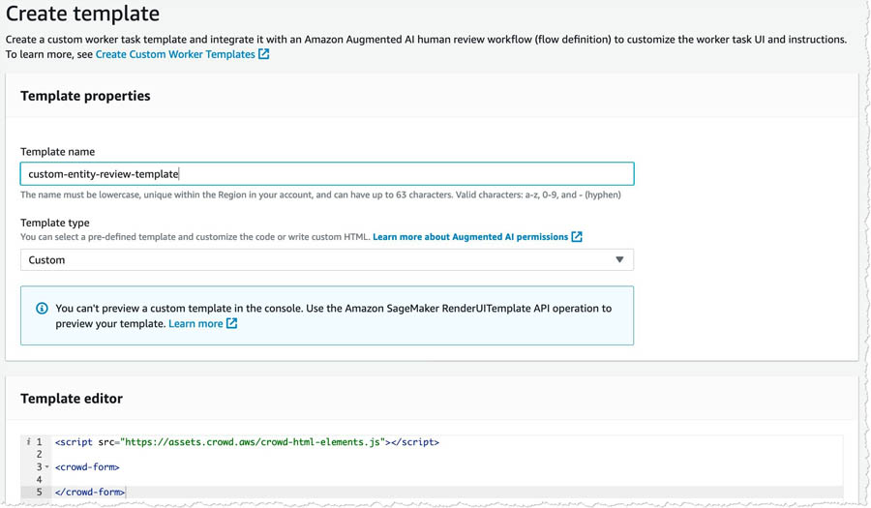Click external-link icon after Augmented AI permissions
This screenshot has height=508, width=871.
pos(577,237)
